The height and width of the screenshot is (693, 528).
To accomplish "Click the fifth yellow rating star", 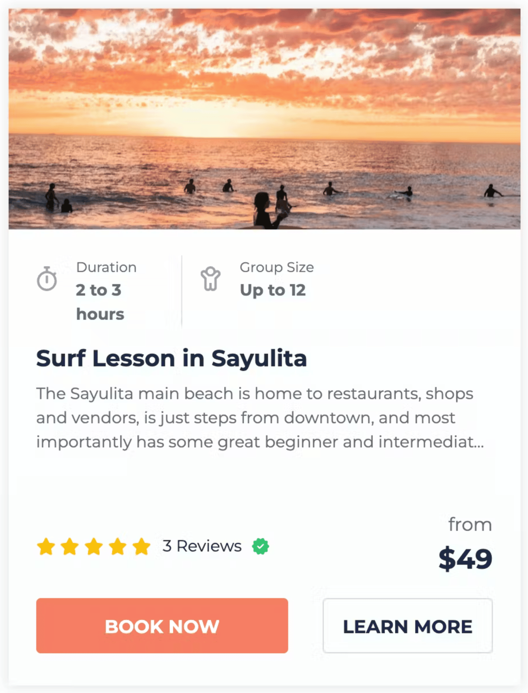I will pos(142,546).
